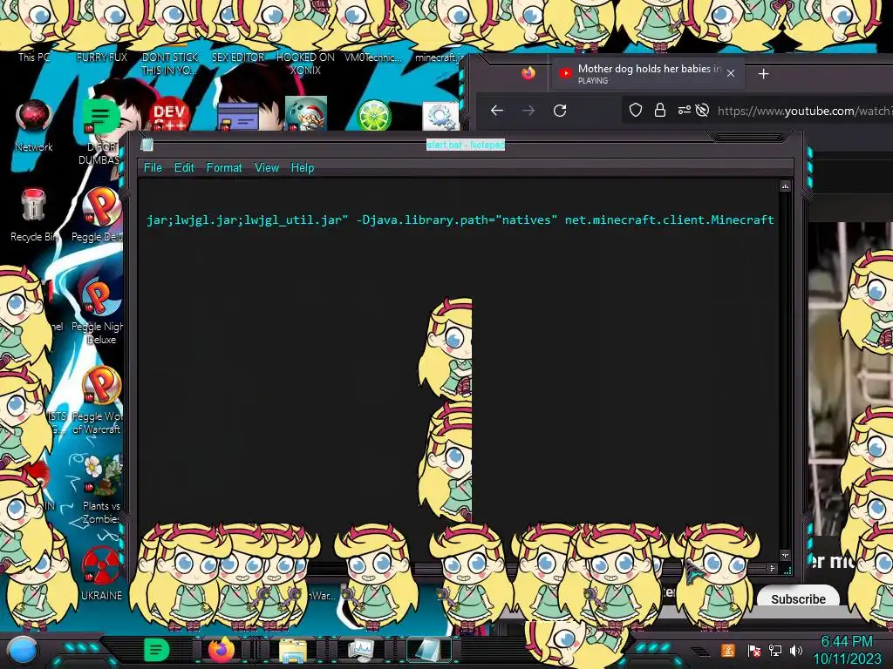Select the Santa elf game desktop shortcut

coord(306,114)
